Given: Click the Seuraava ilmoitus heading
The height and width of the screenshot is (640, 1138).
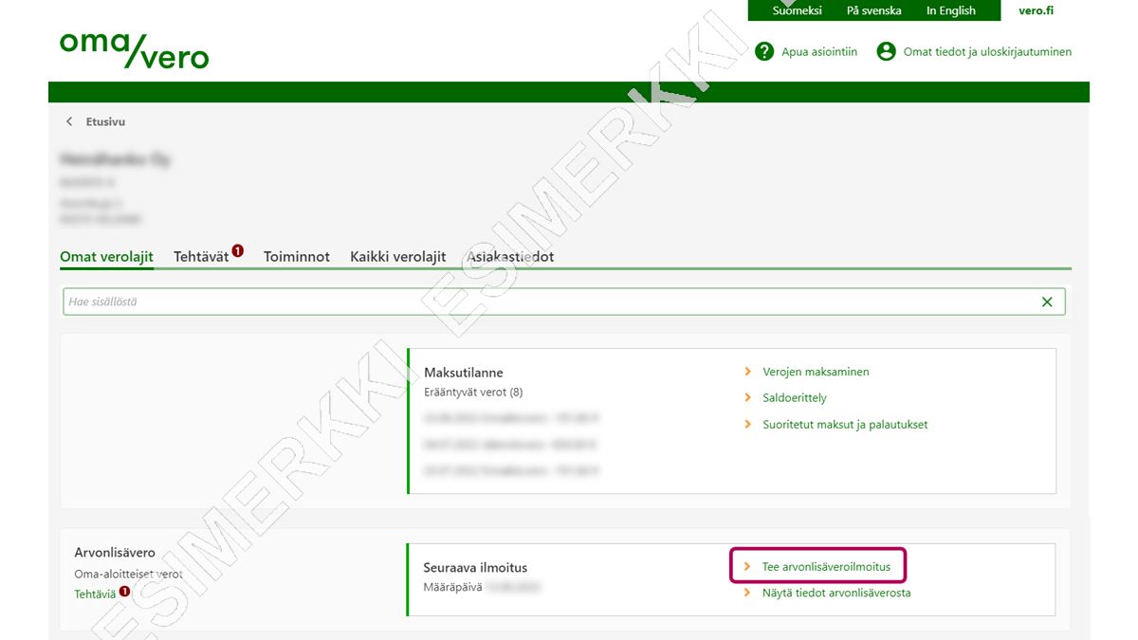Looking at the screenshot, I should [475, 568].
